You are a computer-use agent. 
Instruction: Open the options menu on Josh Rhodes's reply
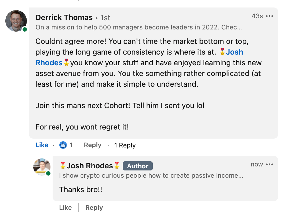coord(269,164)
